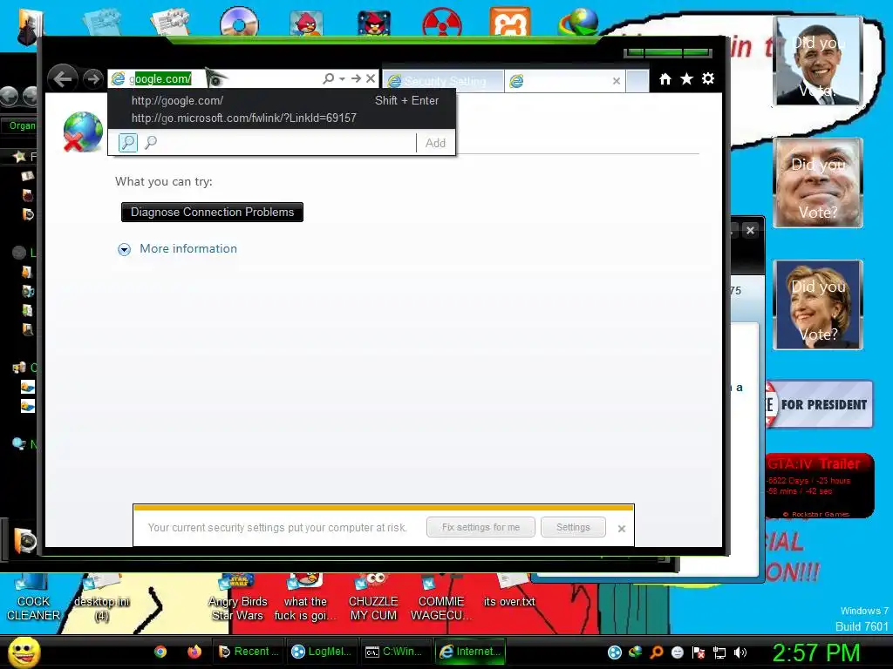This screenshot has height=669, width=893.
Task: Open the Angry Birds Space desktop icon
Action: (x=374, y=23)
